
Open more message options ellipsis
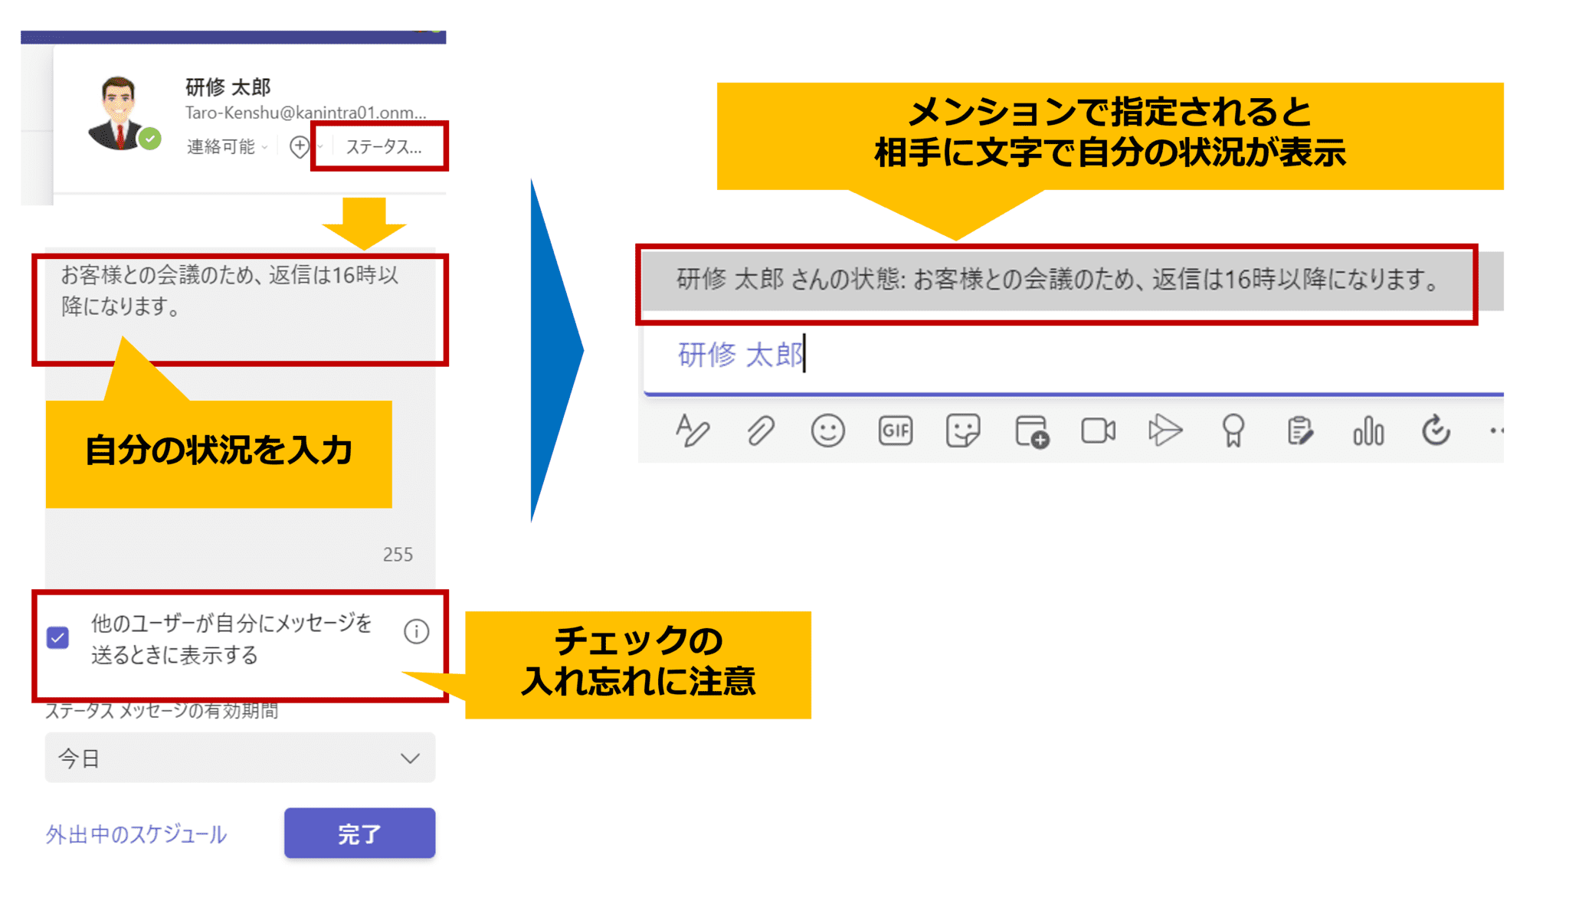1496,431
